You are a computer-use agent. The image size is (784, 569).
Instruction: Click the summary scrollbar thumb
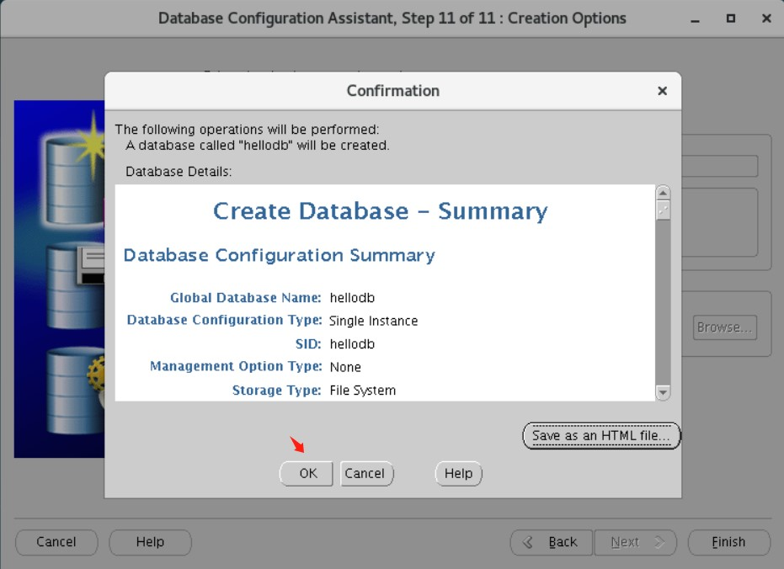(x=663, y=210)
